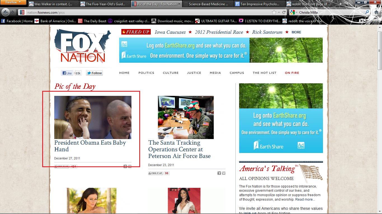Open the Rick Santorum topic link
The image size is (382, 214).
[x=267, y=32]
